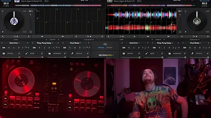Skip forward on deck 1 with fast-forward arrows
The image size is (211, 118).
(63, 36)
